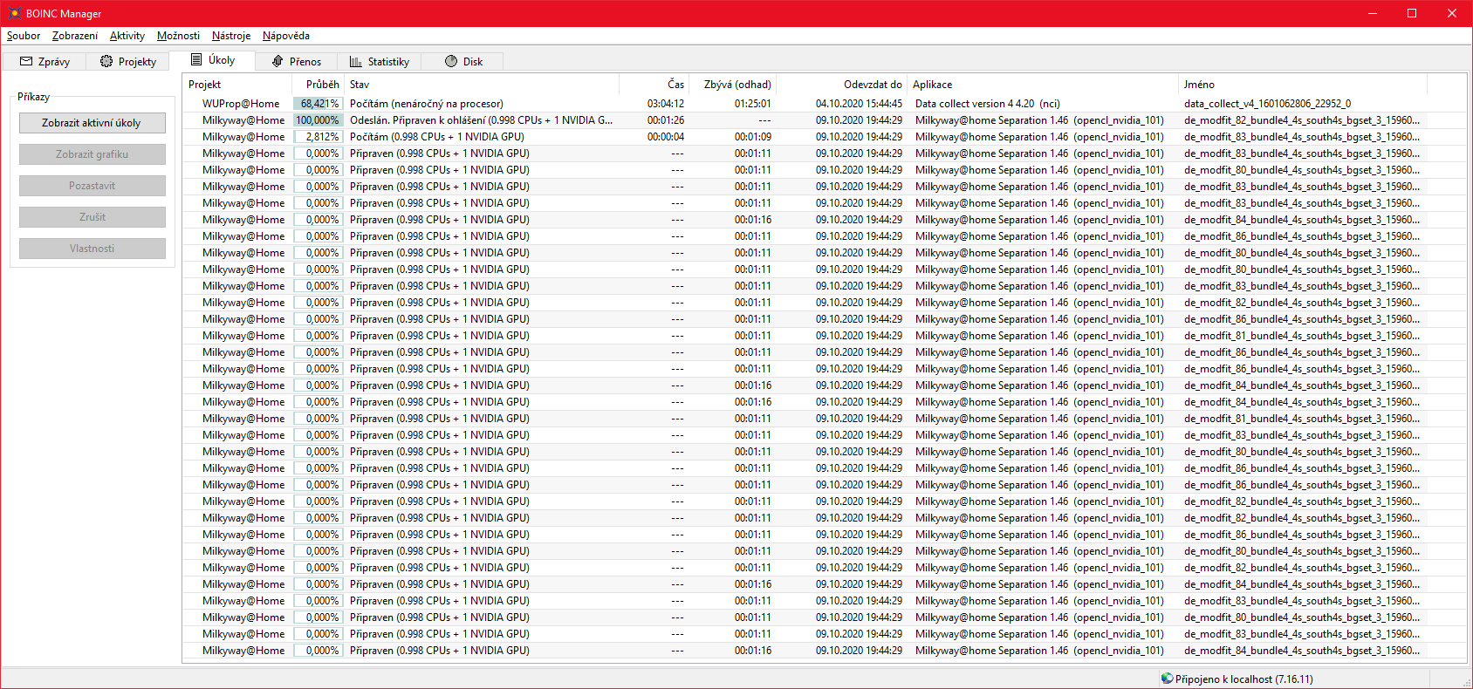This screenshot has height=689, width=1473.
Task: Click the 68,421% progress bar of WUProp task
Action: point(318,104)
